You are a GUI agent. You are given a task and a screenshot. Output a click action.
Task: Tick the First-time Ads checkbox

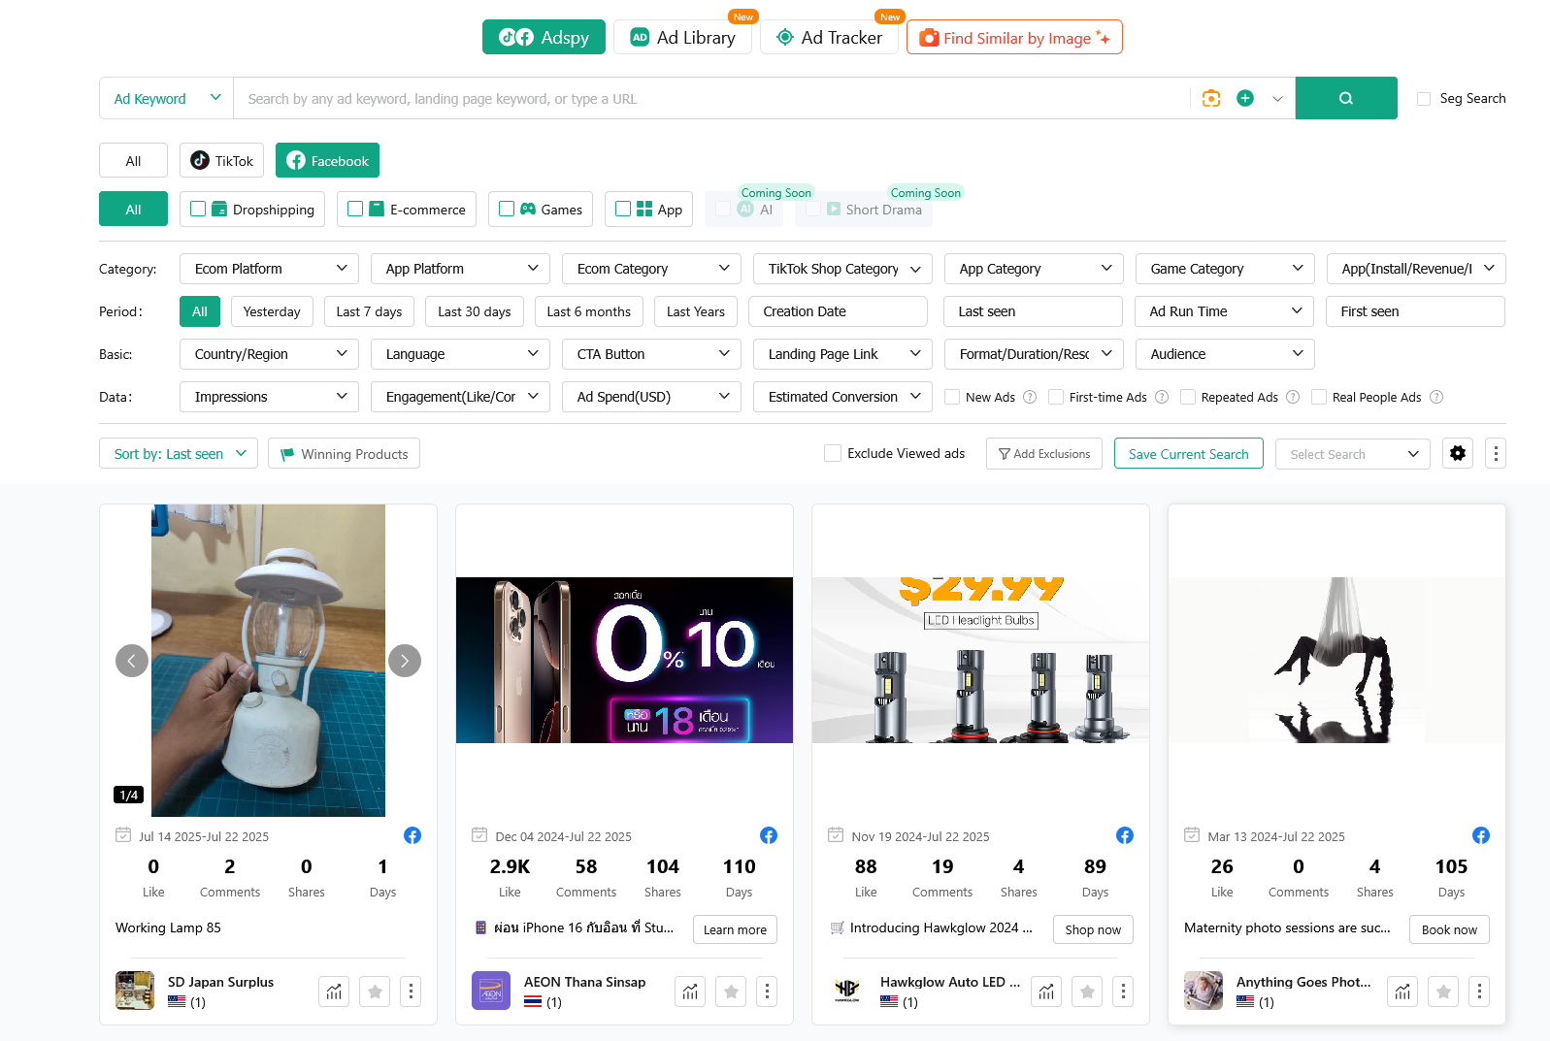coord(1056,397)
